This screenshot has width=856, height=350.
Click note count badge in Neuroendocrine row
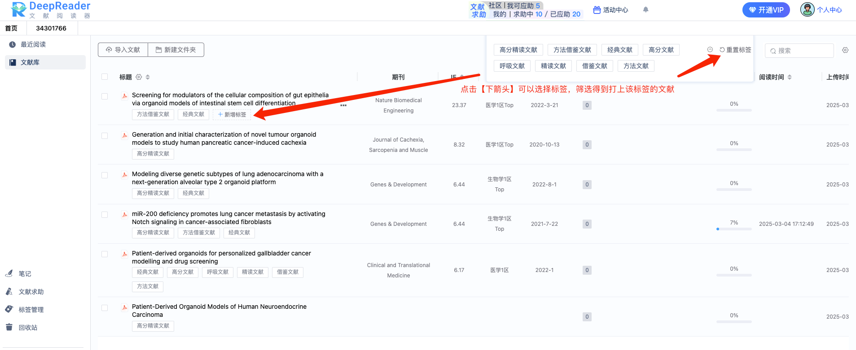click(x=587, y=317)
